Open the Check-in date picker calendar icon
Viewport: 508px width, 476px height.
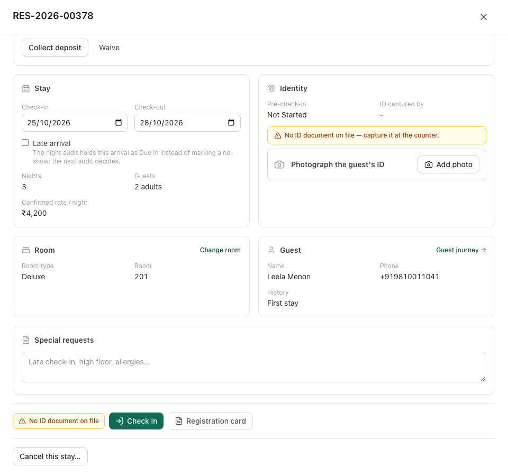click(x=119, y=123)
